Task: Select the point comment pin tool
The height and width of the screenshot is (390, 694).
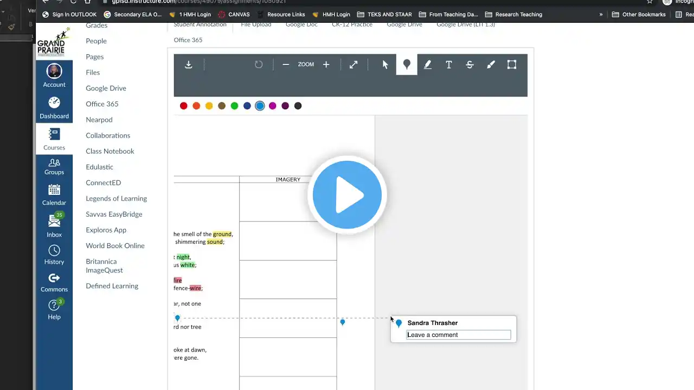Action: (407, 64)
